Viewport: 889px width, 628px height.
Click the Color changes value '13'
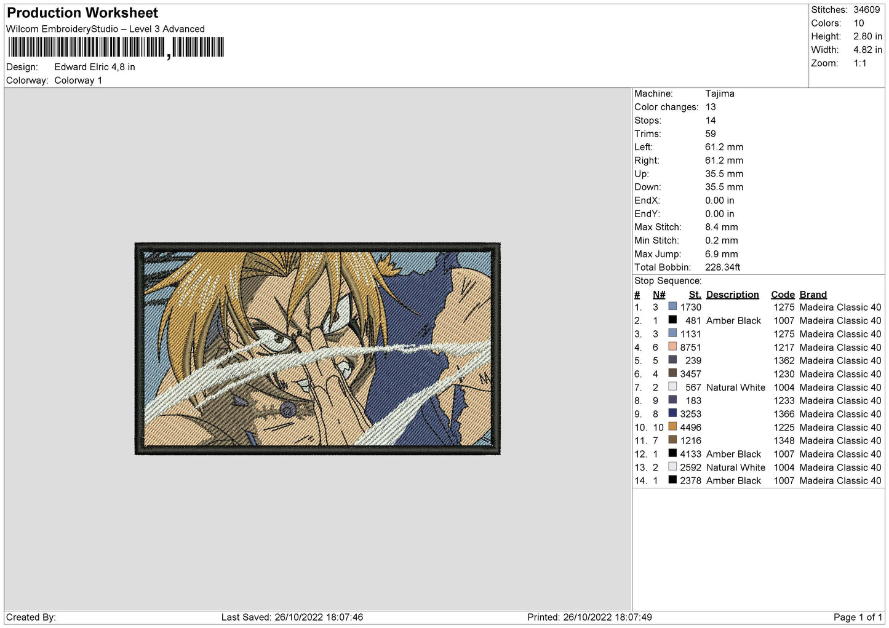[x=711, y=107]
